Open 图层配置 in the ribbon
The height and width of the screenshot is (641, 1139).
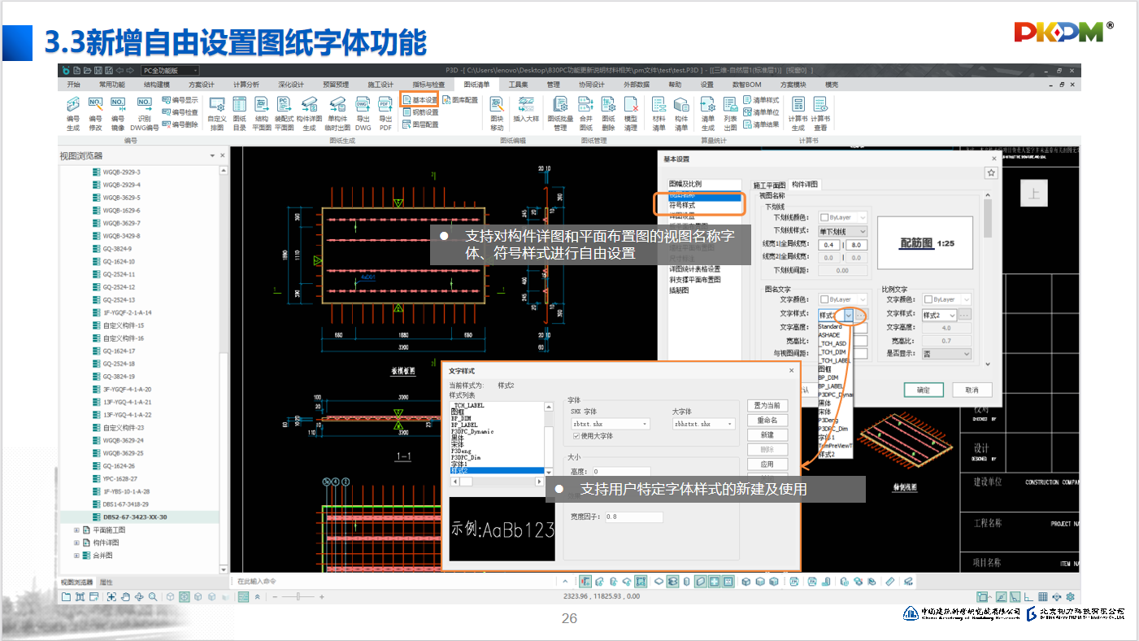tap(420, 124)
